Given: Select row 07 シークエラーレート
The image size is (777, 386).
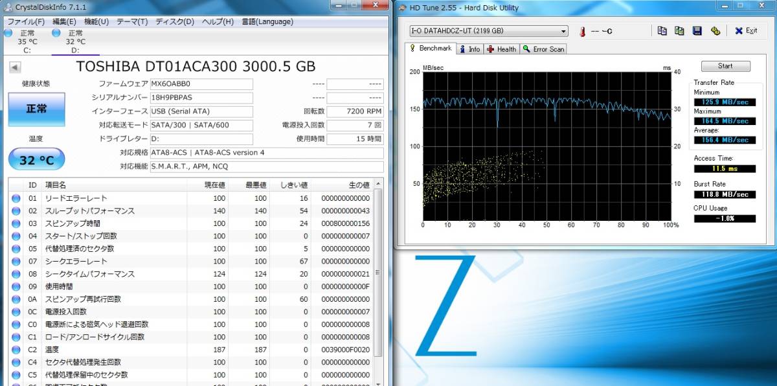Looking at the screenshot, I should pos(192,262).
